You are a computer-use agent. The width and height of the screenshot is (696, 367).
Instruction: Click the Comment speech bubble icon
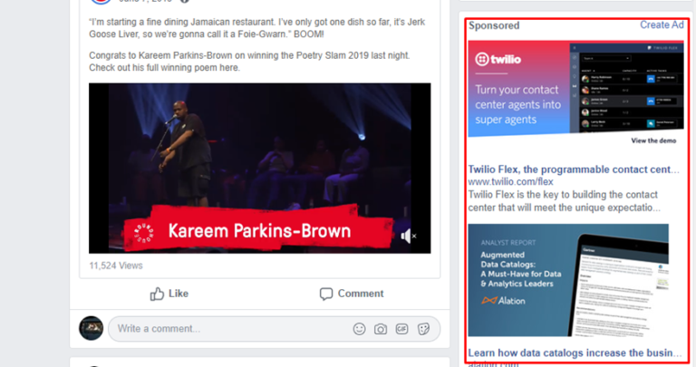[326, 294]
